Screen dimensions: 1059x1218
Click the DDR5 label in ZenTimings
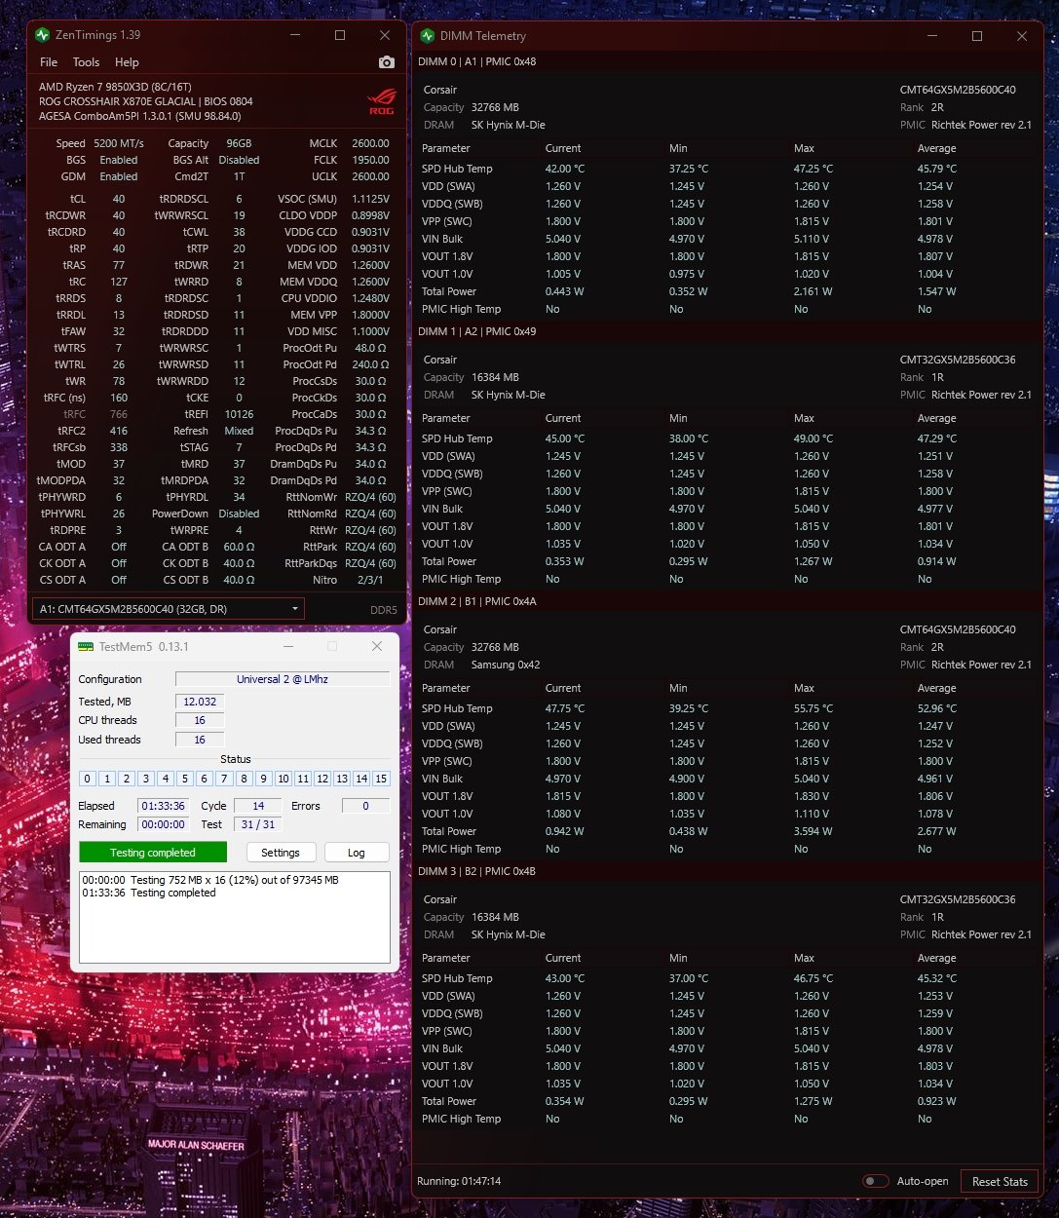(384, 610)
